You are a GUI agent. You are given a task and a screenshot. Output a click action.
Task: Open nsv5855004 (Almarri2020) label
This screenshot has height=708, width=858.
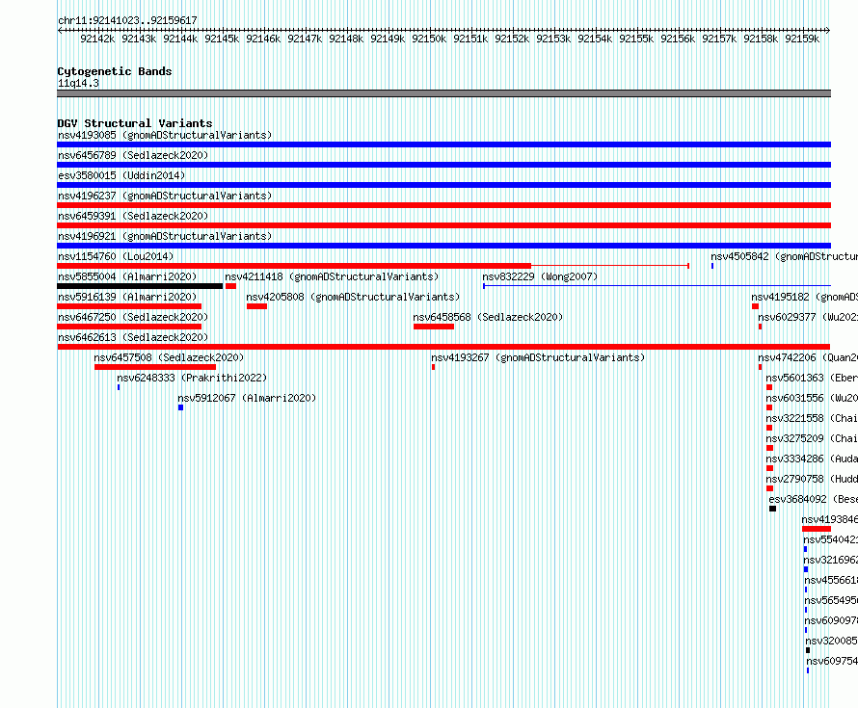pos(127,276)
